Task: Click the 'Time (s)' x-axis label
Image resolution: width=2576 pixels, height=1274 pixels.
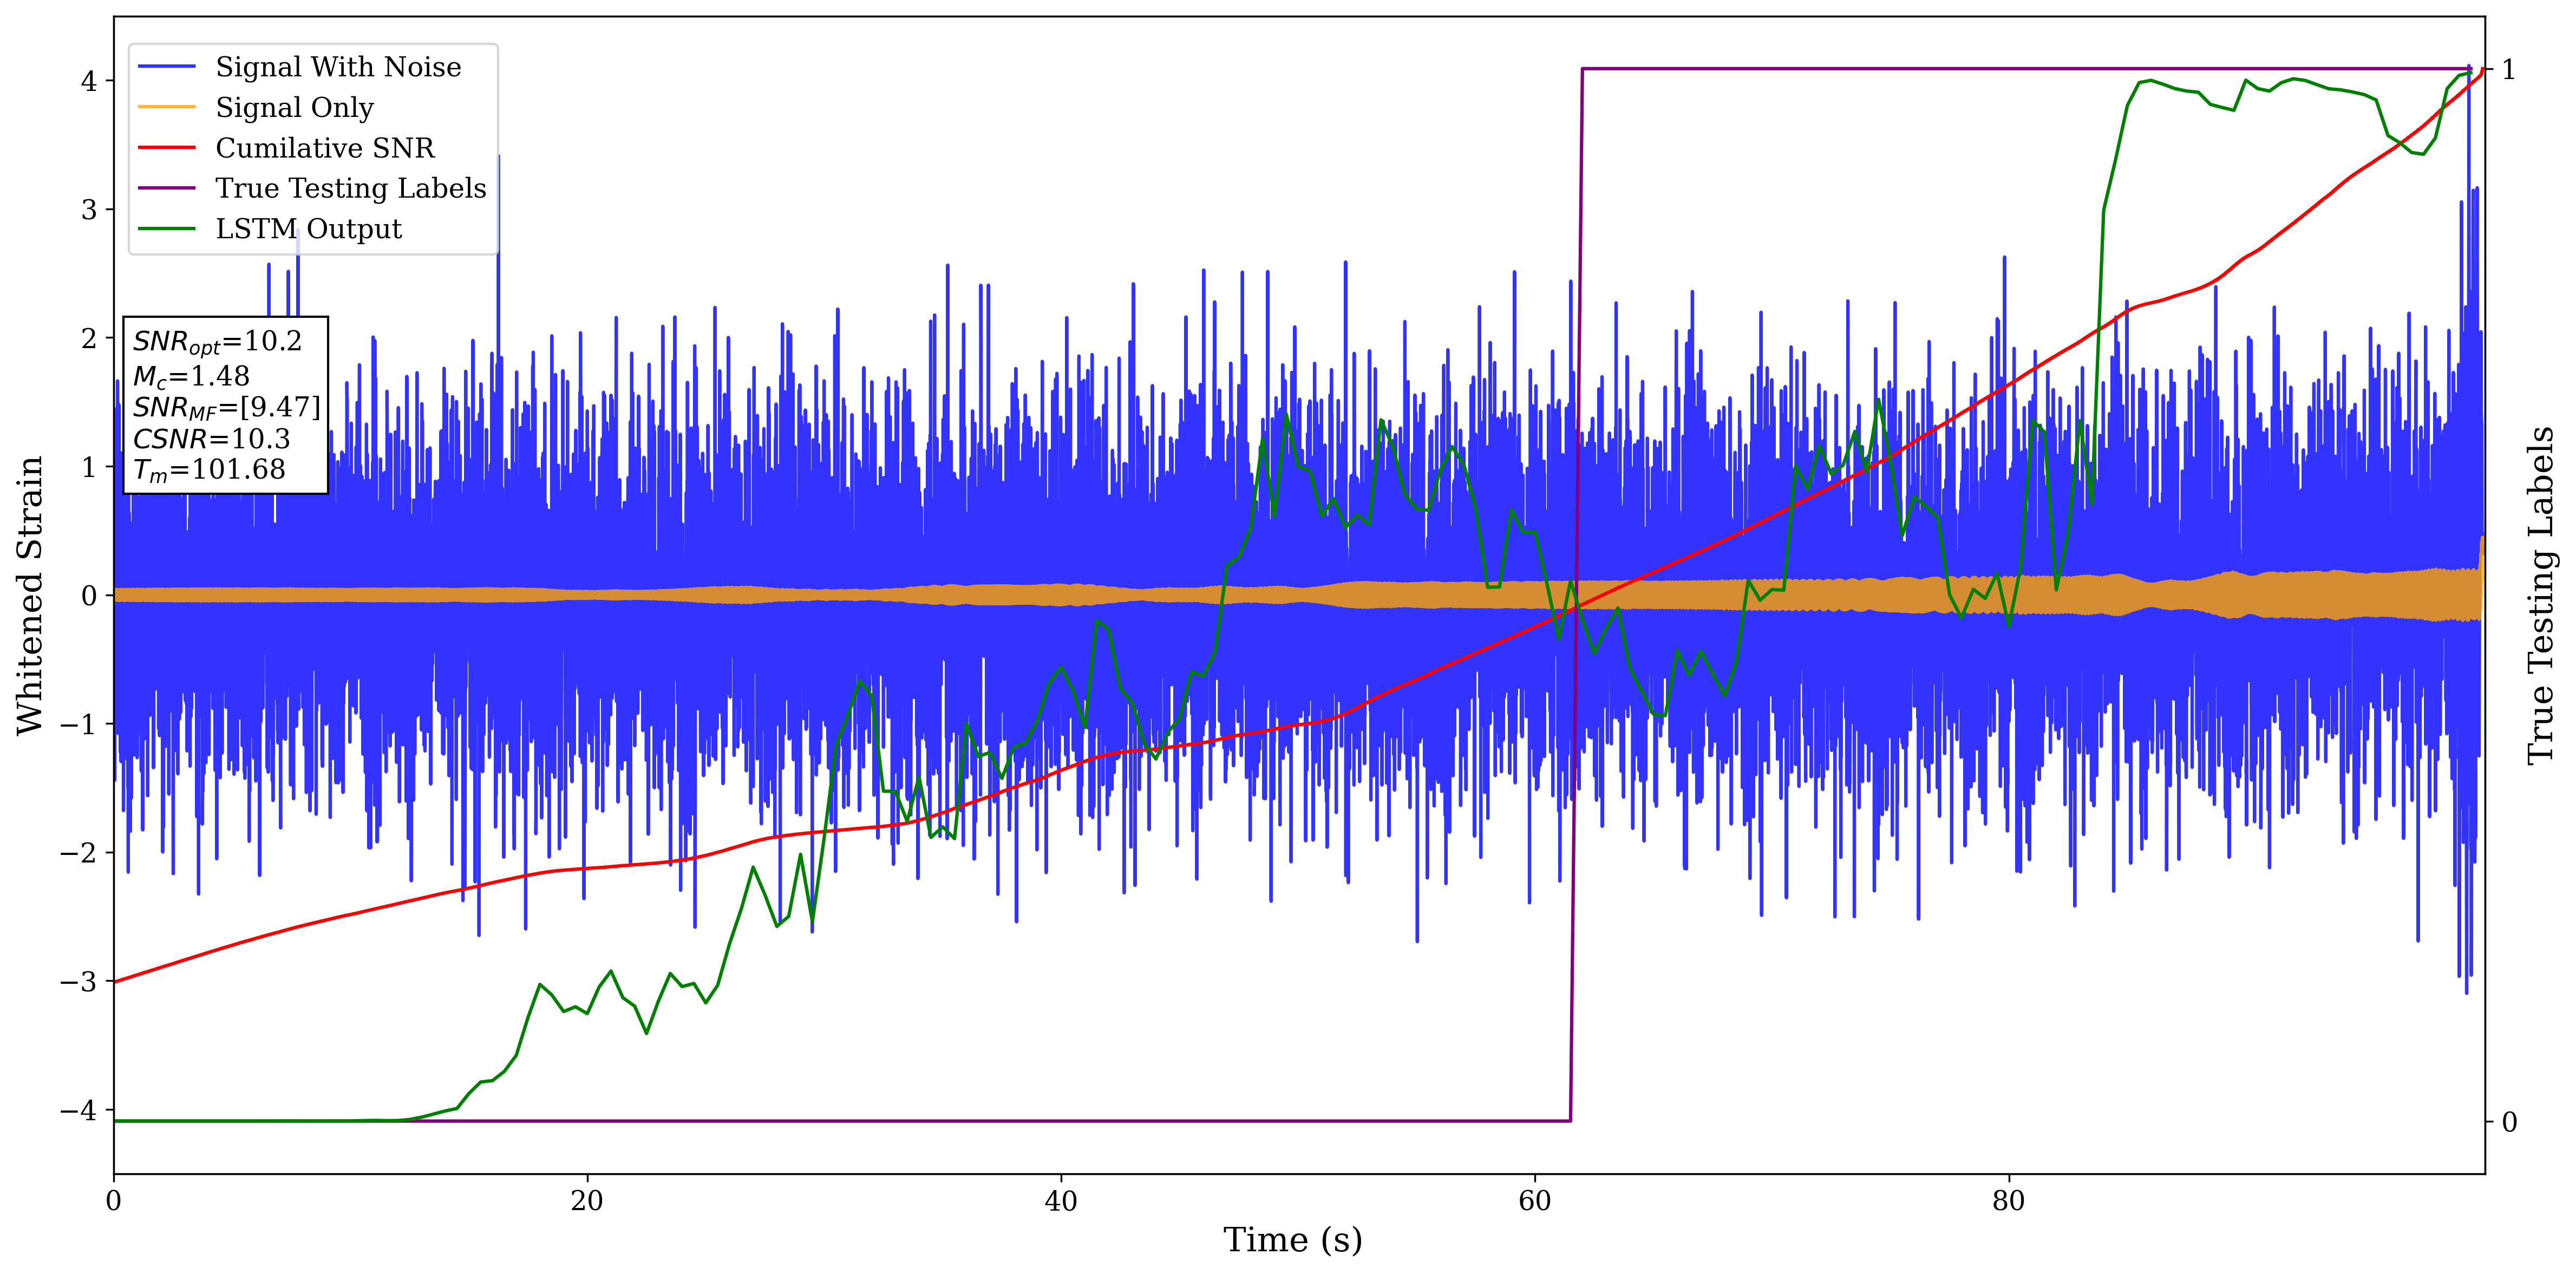Action: (1292, 1240)
